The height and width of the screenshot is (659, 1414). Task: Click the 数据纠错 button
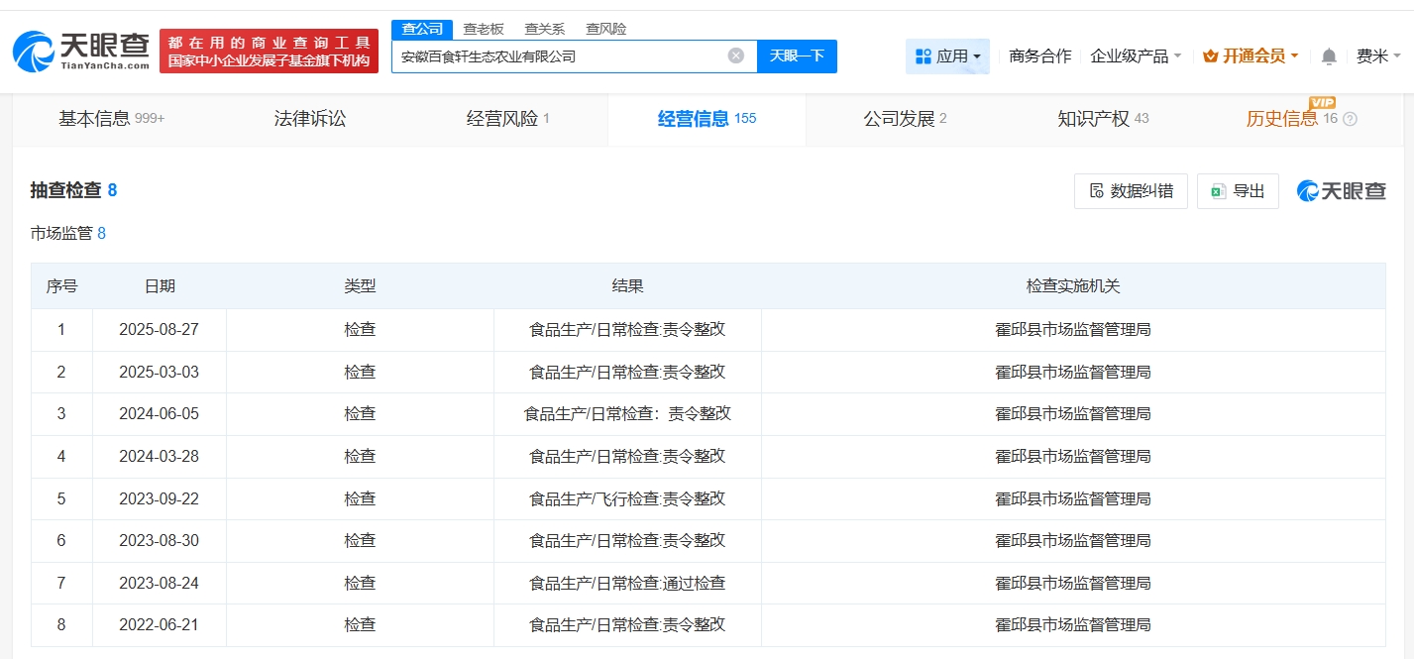pos(1131,191)
